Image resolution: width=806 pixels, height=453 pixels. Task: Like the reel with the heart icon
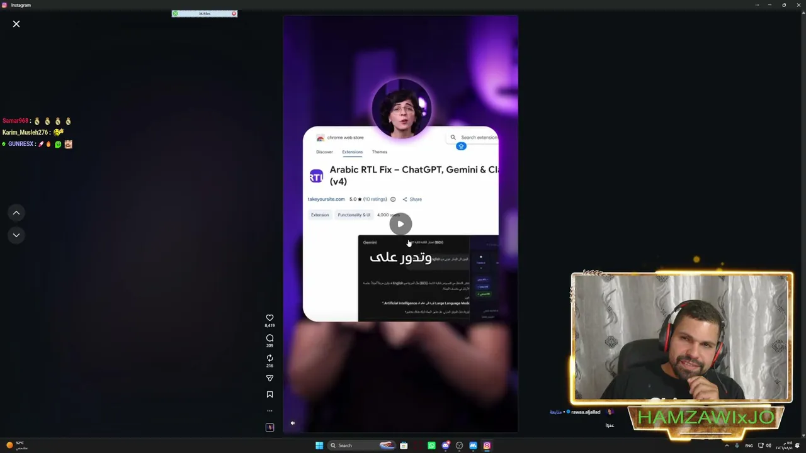[x=270, y=318]
